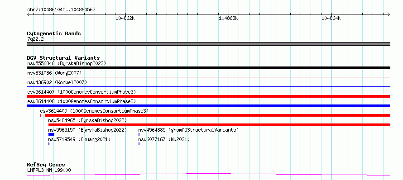
Task: Select the 7q22.2 band label
Action: (35, 39)
